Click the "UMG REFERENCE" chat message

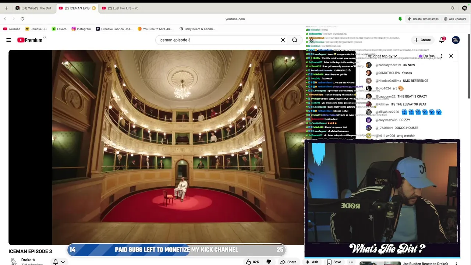coord(415,81)
